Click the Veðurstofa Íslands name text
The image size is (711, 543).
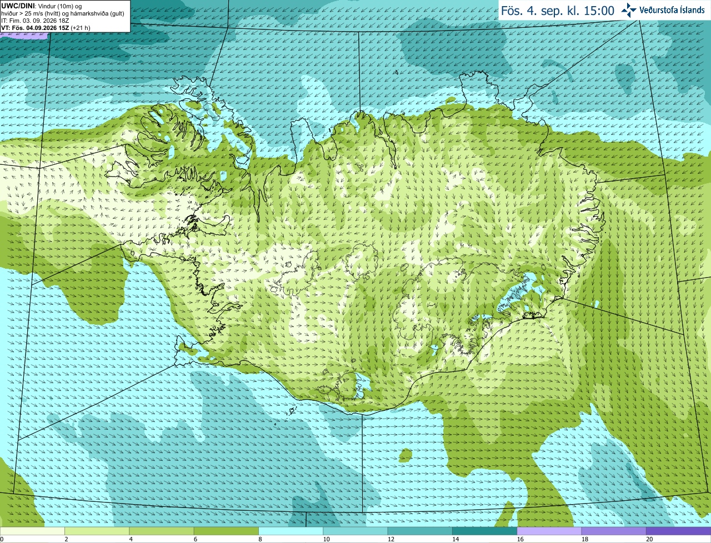pyautogui.click(x=672, y=10)
